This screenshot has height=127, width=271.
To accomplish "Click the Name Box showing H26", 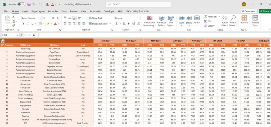I will [10, 35].
